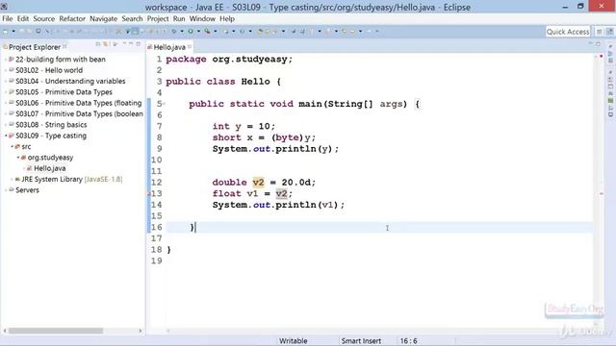Select the org.studyeasy package item
Image resolution: width=616 pixels, height=346 pixels.
50,158
